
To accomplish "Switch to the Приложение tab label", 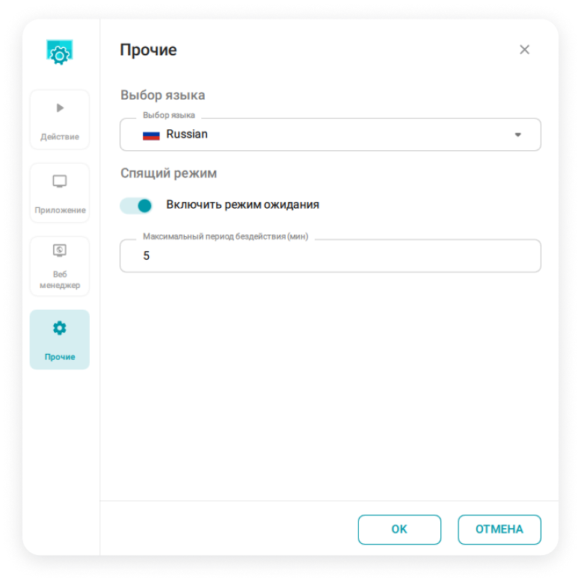I will pos(60,210).
